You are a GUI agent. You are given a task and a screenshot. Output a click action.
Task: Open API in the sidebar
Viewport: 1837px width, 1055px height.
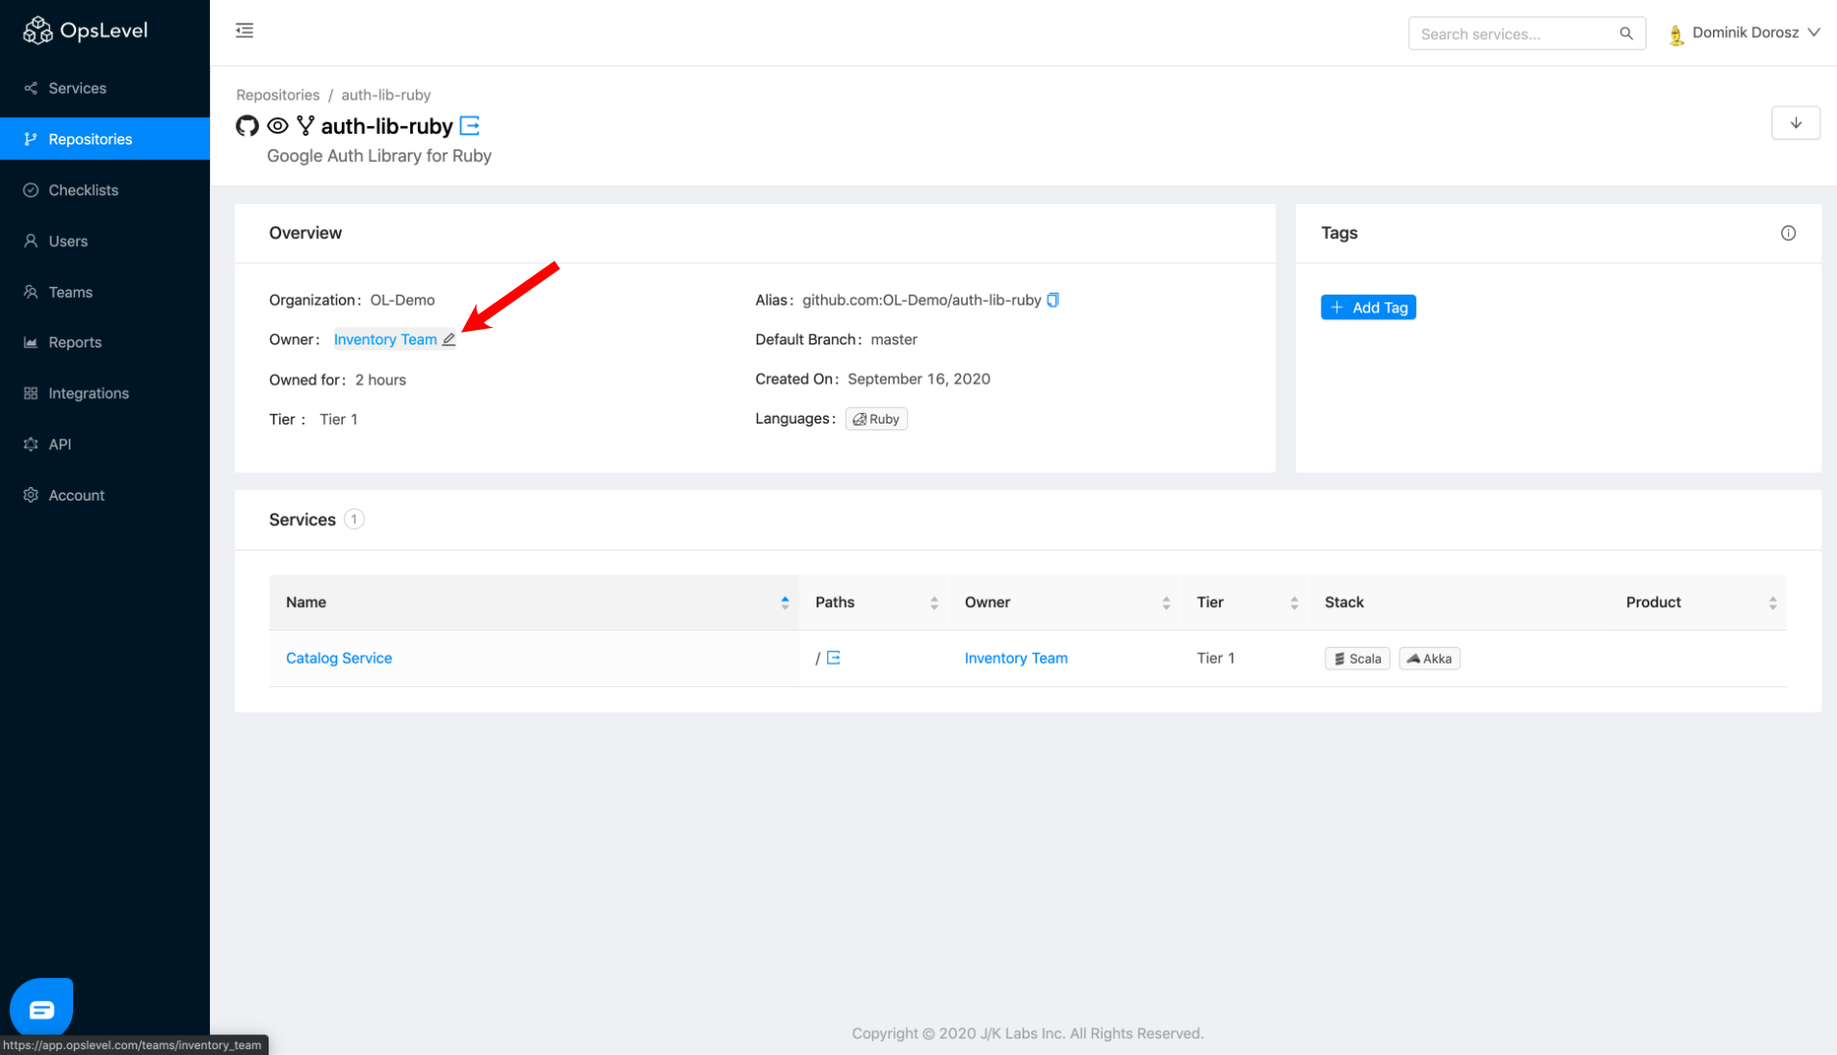click(104, 444)
